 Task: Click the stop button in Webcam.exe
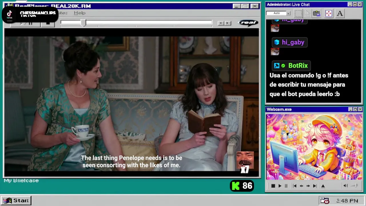pyautogui.click(x=273, y=186)
